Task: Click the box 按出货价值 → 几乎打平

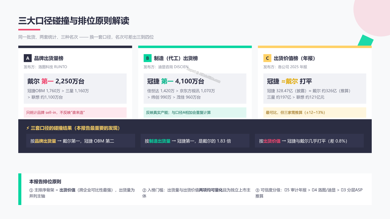Action: tap(309, 141)
